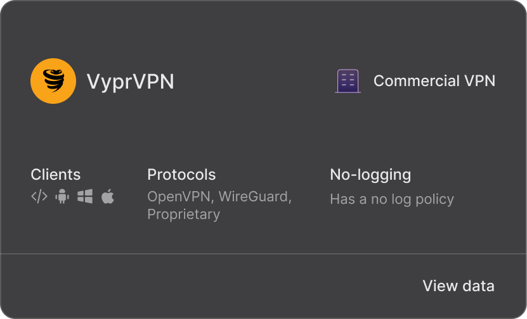527x319 pixels.
Task: Select the source code client icon
Action: [x=39, y=197]
